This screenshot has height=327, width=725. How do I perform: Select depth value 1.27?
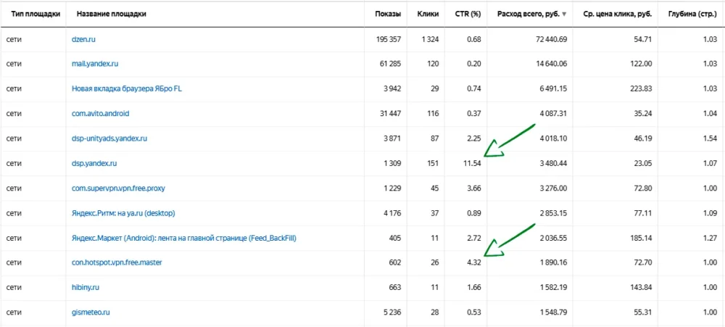point(710,239)
